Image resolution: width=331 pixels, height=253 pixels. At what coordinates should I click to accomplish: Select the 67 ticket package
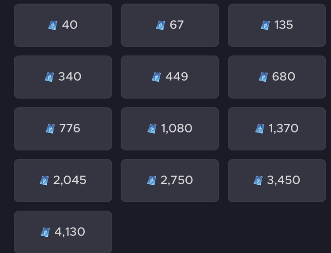click(x=170, y=25)
